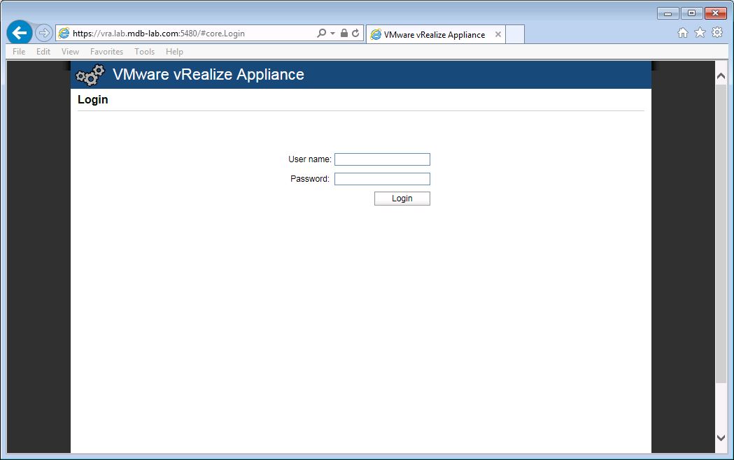Expand the address bar search dropdown arrow
734x460 pixels.
[332, 34]
